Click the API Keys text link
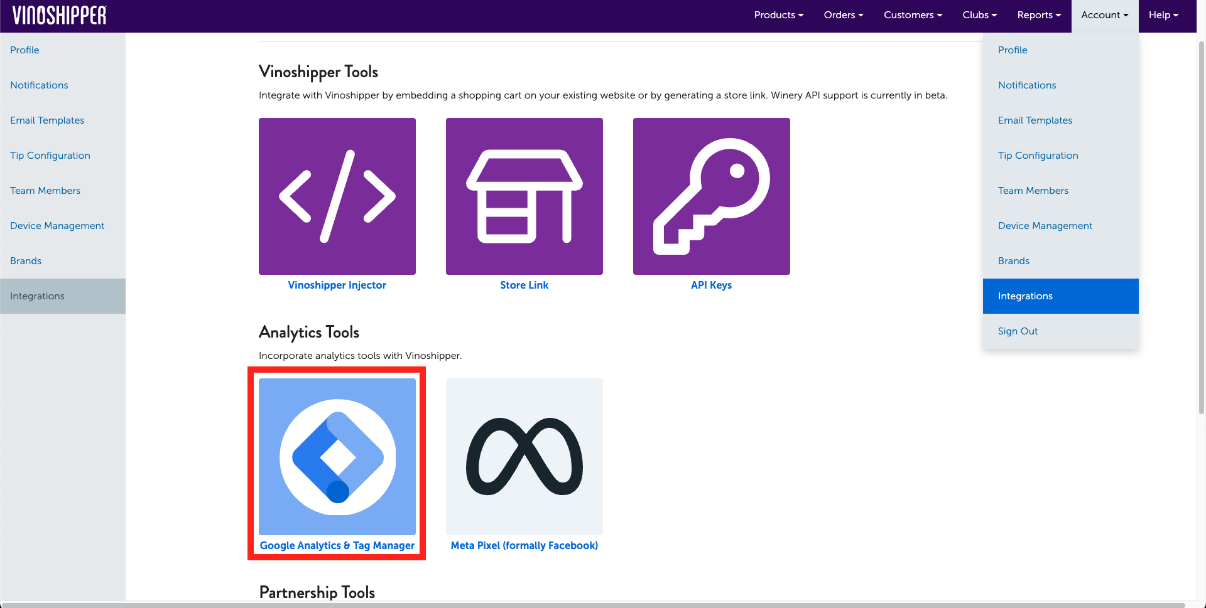1206x608 pixels. 712,285
